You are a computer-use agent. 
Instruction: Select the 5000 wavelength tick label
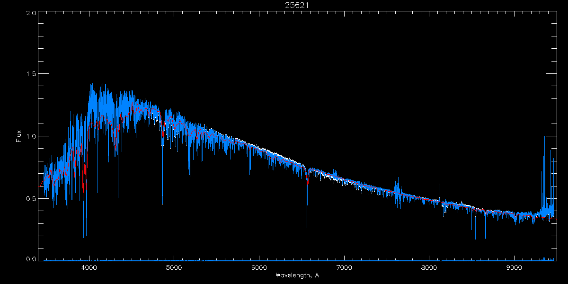coord(174,267)
